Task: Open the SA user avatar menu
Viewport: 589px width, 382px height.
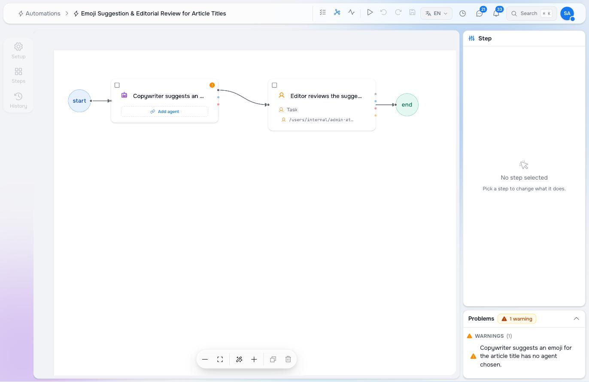Action: pyautogui.click(x=567, y=13)
